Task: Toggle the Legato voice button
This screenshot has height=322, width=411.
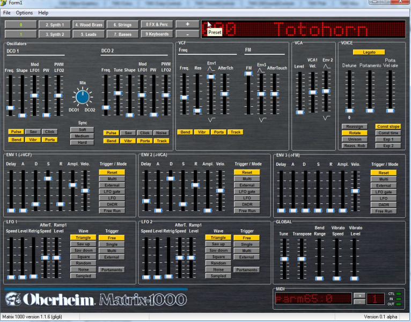Action: point(369,52)
